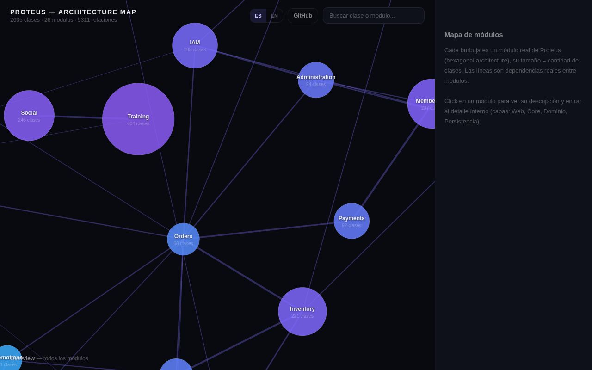This screenshot has height=370, width=592.
Task: Click the Proteus Architecture Map title
Action: 73,12
